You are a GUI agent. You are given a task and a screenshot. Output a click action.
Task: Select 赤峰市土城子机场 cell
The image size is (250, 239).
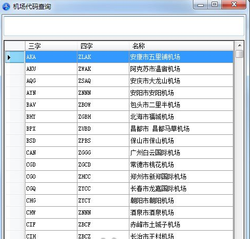click(x=181, y=224)
